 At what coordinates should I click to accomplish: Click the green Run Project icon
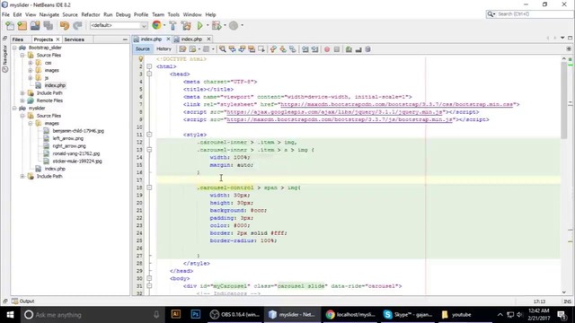pyautogui.click(x=199, y=26)
